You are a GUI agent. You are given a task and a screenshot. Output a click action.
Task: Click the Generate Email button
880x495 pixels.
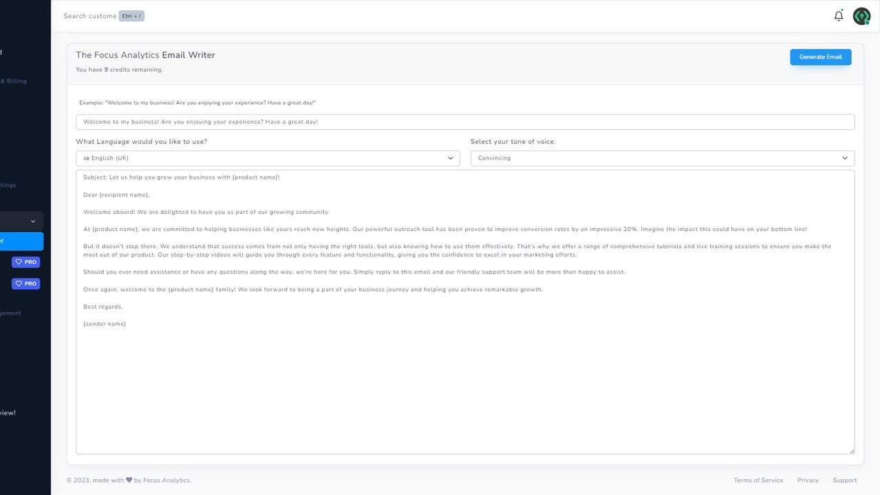click(820, 57)
